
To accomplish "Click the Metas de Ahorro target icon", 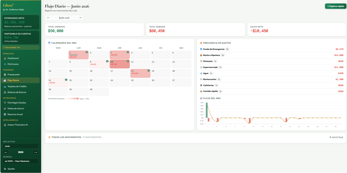I will pos(5,108).
